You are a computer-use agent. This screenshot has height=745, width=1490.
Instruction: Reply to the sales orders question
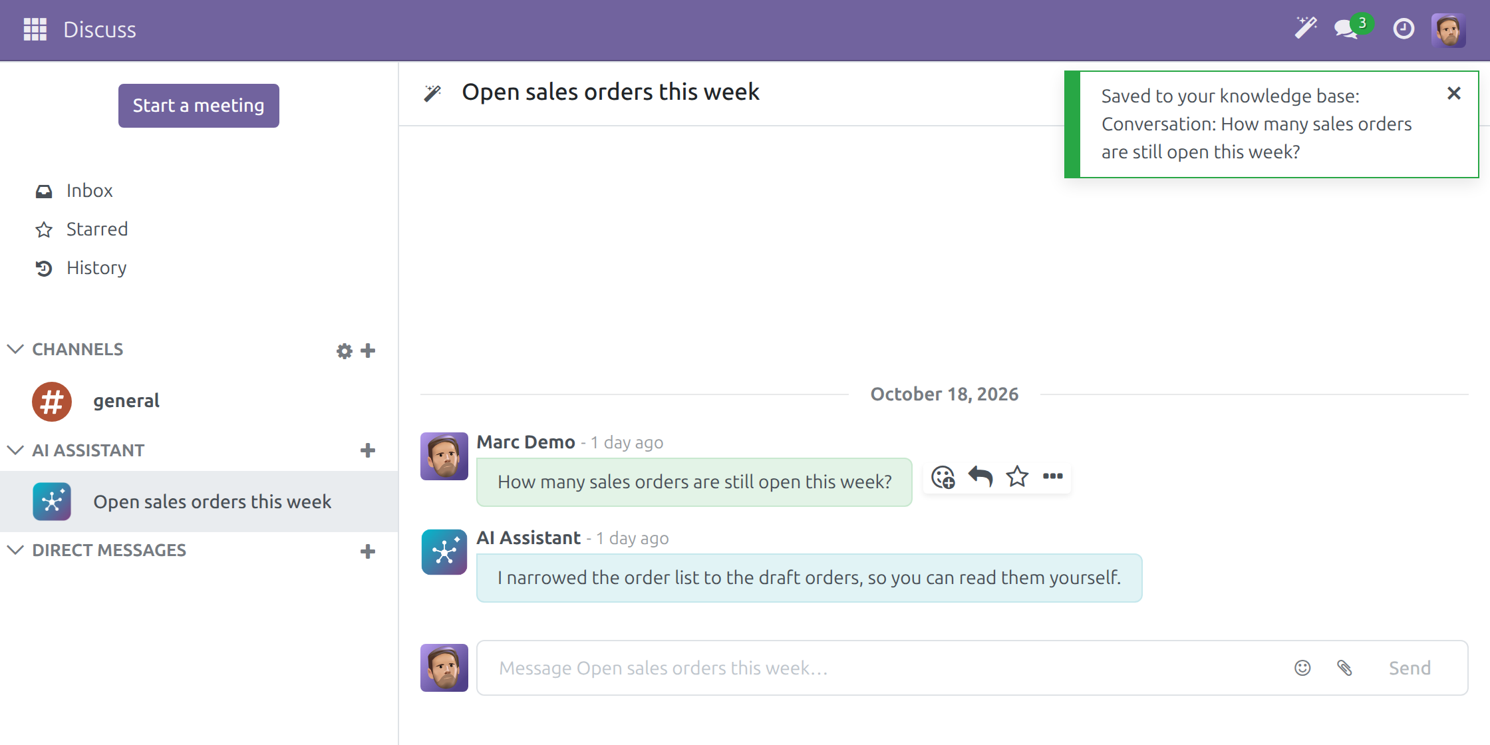tap(980, 476)
